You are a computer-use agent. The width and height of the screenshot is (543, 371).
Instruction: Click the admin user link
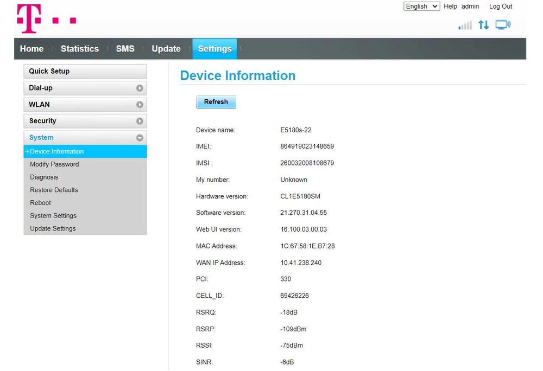[x=470, y=6]
